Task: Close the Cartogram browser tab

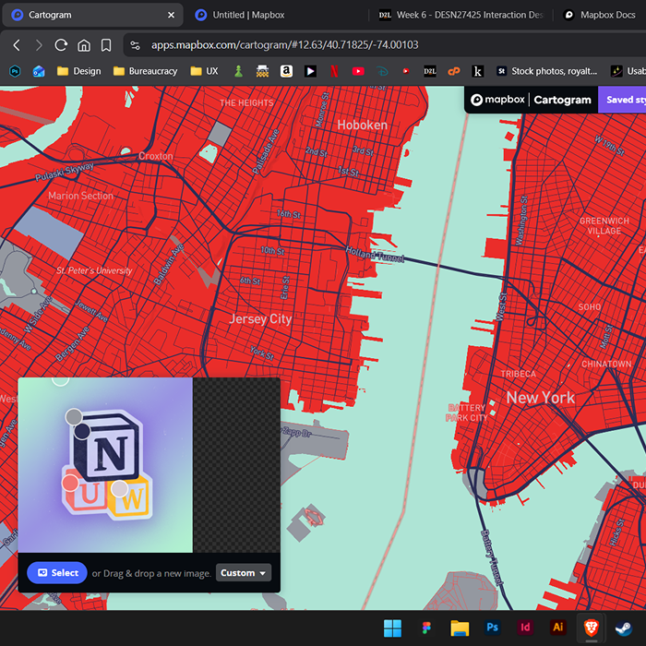Action: 171,15
